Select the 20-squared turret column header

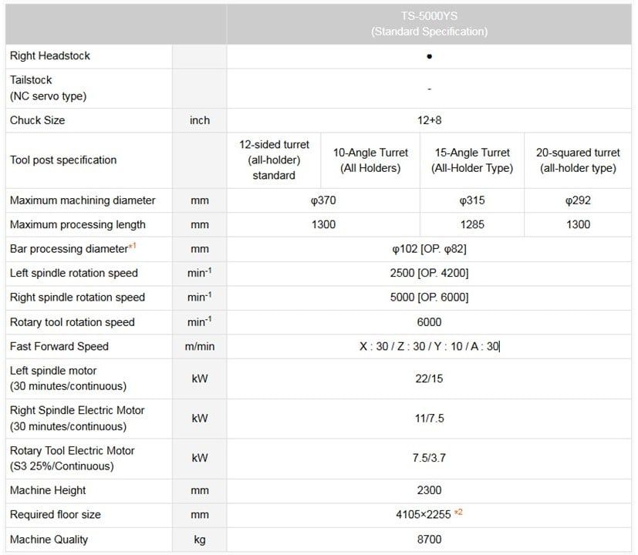click(x=578, y=160)
